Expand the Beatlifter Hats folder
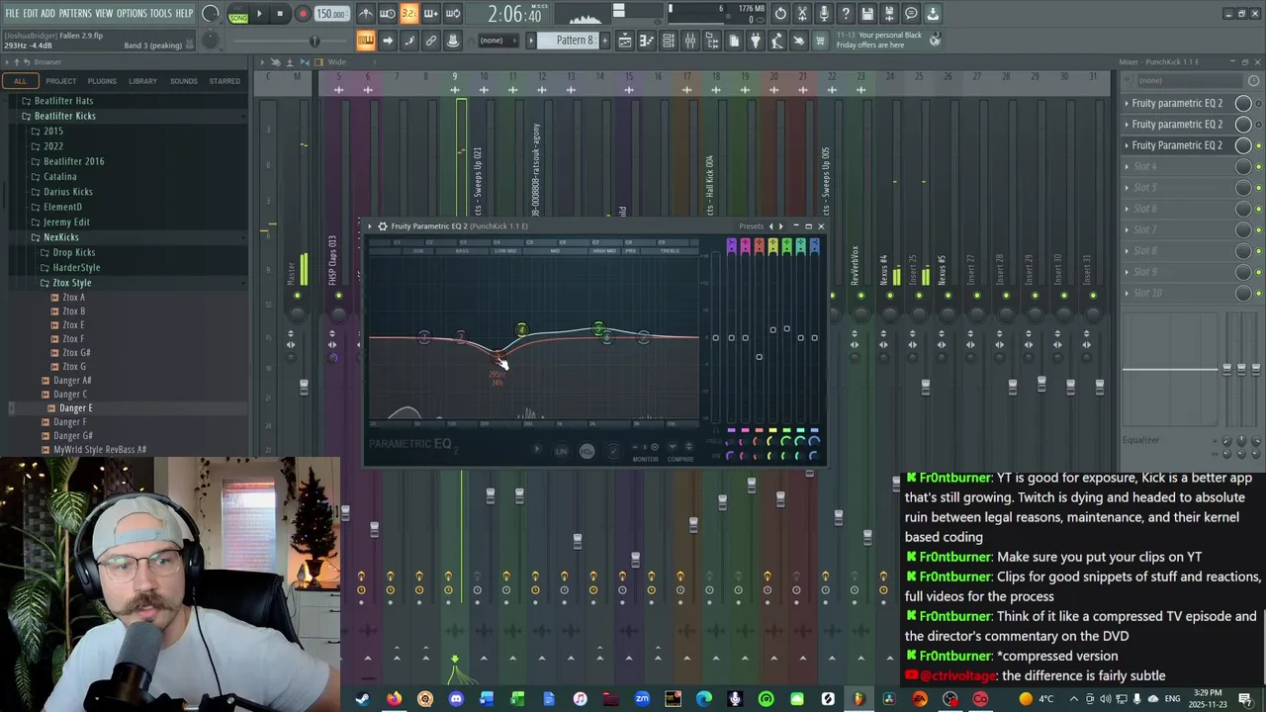Image resolution: width=1266 pixels, height=712 pixels. coord(63,101)
